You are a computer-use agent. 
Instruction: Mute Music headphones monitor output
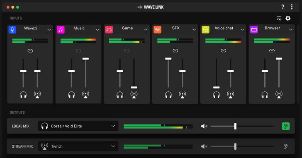click(71, 95)
